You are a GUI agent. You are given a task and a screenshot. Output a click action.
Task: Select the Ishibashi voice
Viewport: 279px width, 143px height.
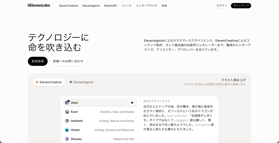pos(100,121)
